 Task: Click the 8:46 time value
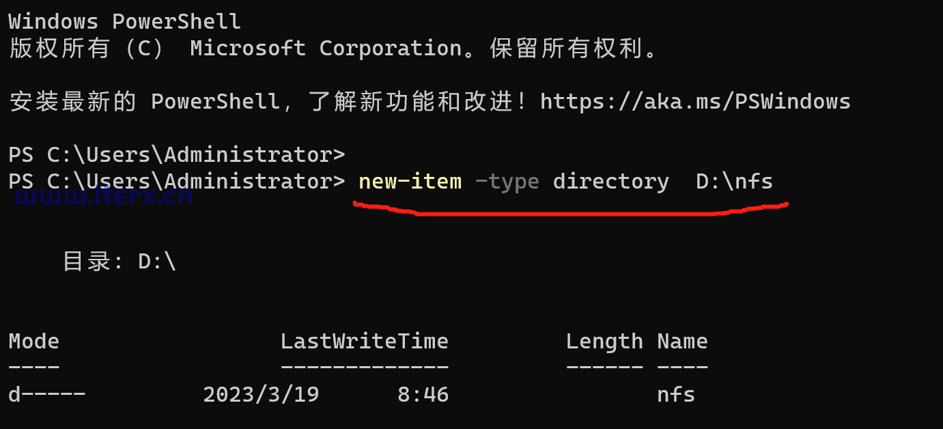(423, 394)
